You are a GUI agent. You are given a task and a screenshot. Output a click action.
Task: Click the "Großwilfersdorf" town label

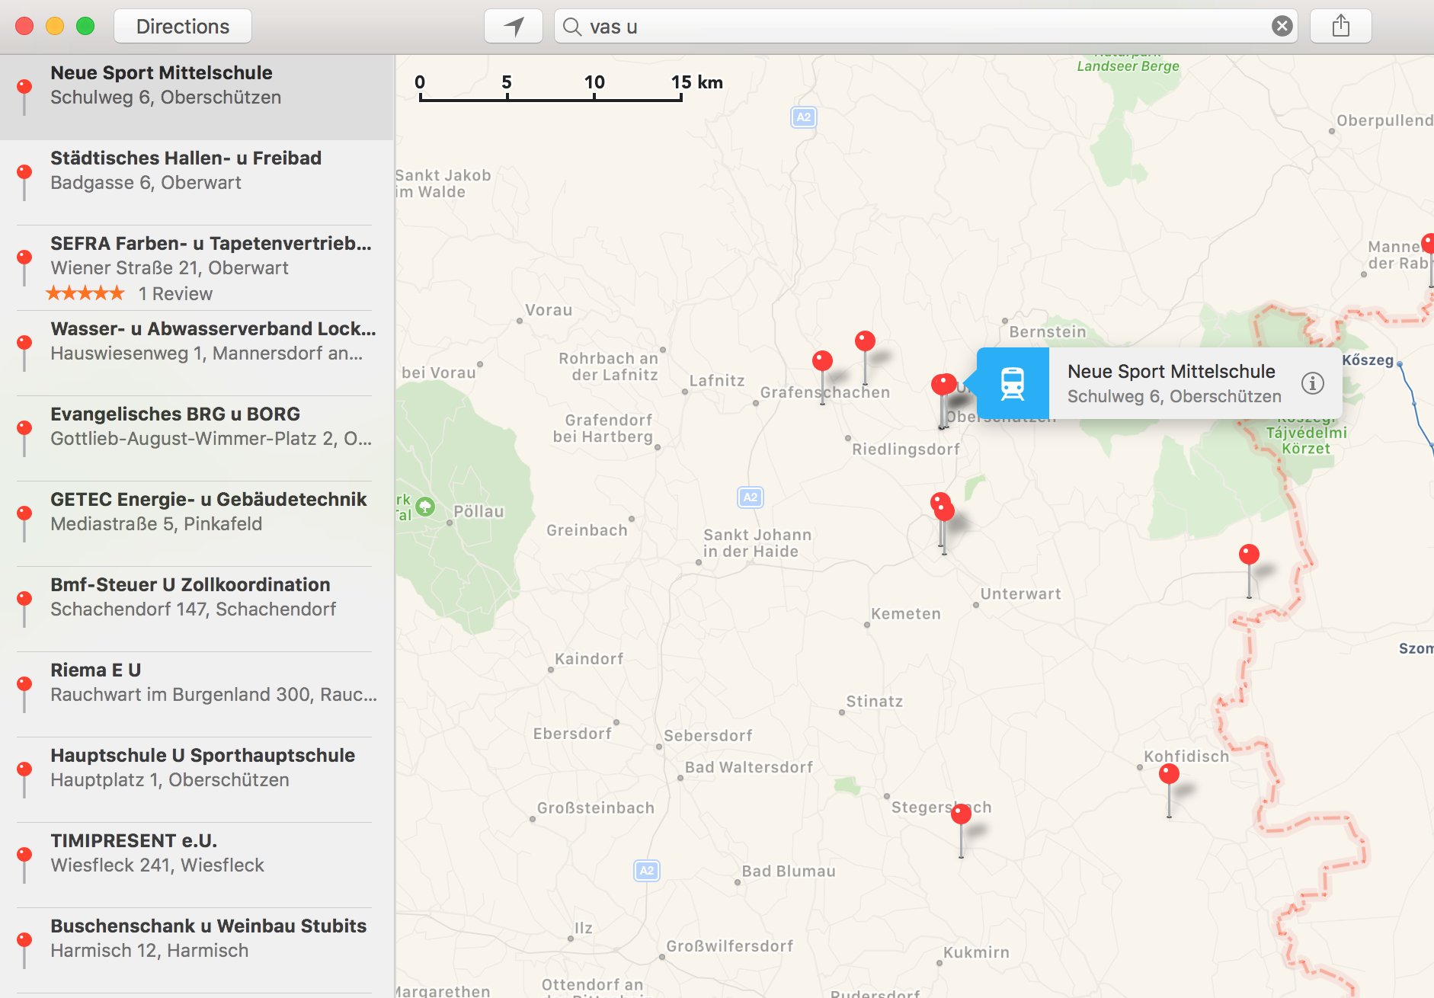pyautogui.click(x=730, y=945)
